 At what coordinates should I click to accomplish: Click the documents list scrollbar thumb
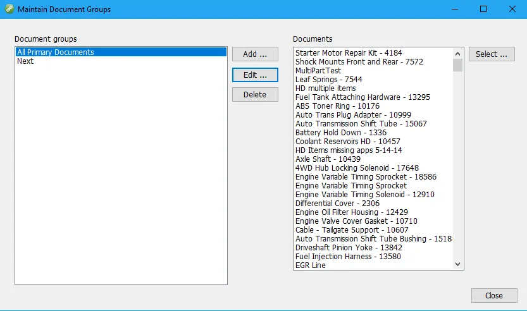click(x=457, y=65)
